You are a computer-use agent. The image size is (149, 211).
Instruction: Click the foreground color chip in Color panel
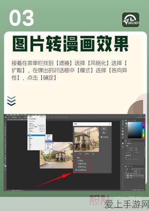126,123
